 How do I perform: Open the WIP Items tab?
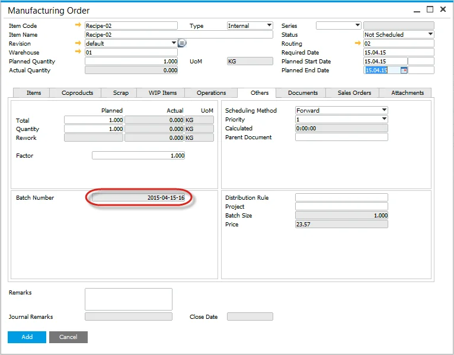pyautogui.click(x=162, y=93)
